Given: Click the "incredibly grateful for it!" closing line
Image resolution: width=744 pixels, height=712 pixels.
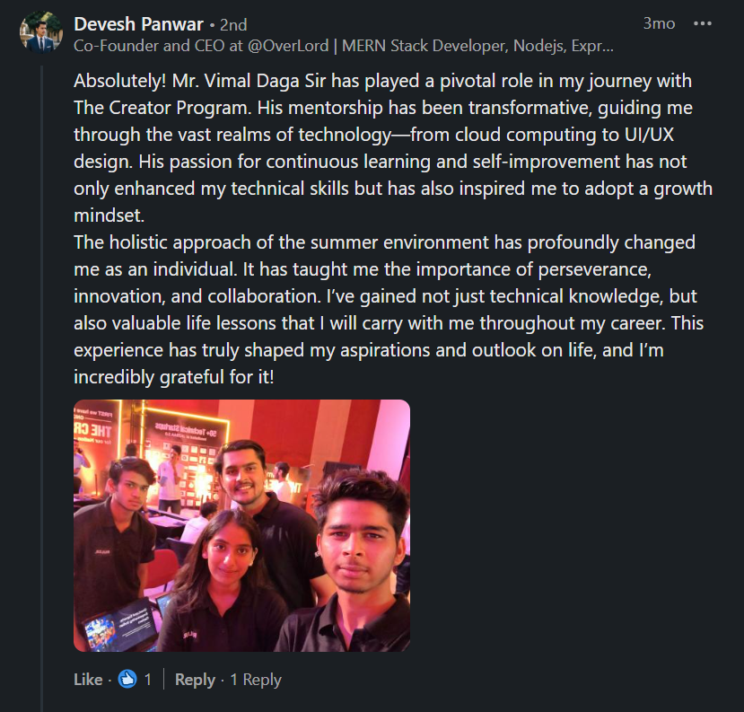Looking at the screenshot, I should pyautogui.click(x=174, y=377).
